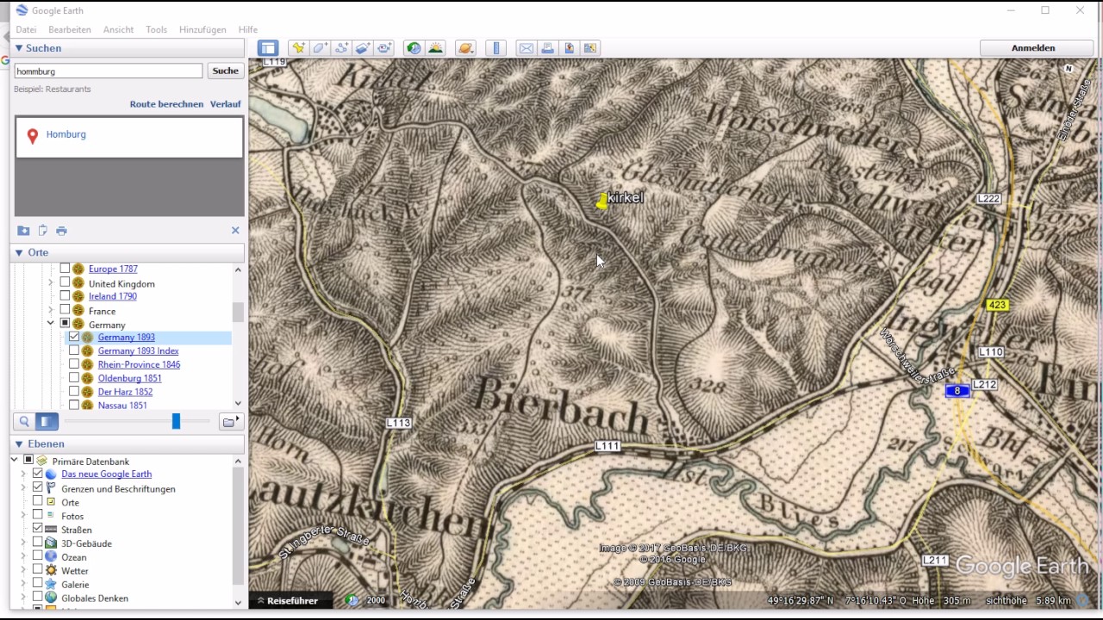
Task: Open the Places folder options button
Action: point(231,421)
